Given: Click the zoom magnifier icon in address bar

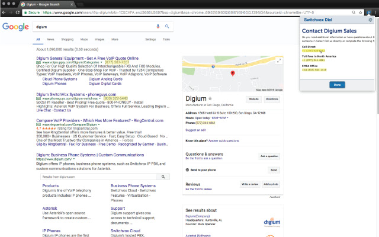Looking at the screenshot, I should pyautogui.click(x=354, y=12).
